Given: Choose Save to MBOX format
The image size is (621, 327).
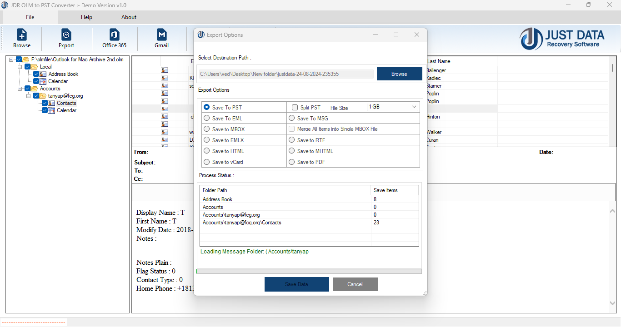Looking at the screenshot, I should pyautogui.click(x=207, y=129).
